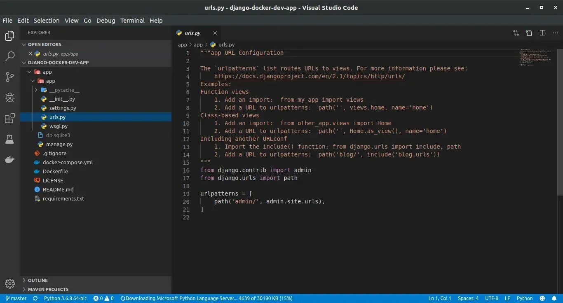Viewport: 563px width, 303px height.
Task: Change indentation via Spaces: 4
Action: (468, 298)
